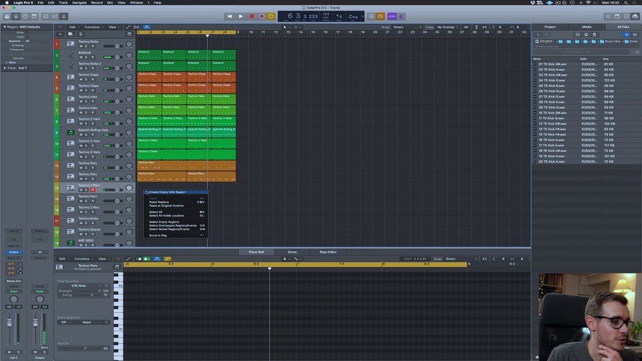Show Smart Controls knob button
The width and height of the screenshot is (642, 361).
[x=45, y=16]
